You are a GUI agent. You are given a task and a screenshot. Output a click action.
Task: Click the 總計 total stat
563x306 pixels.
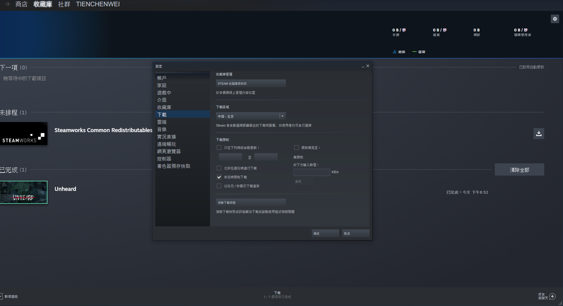coord(477,32)
